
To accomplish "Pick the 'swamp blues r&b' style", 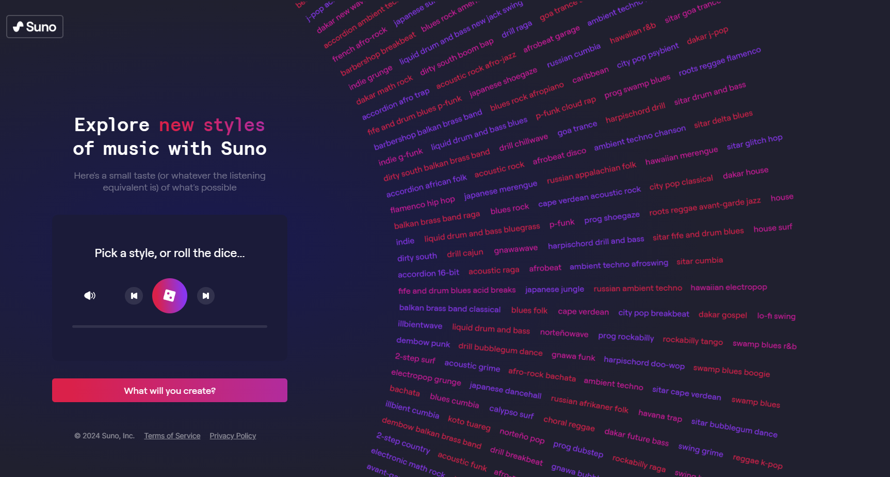I will click(765, 344).
